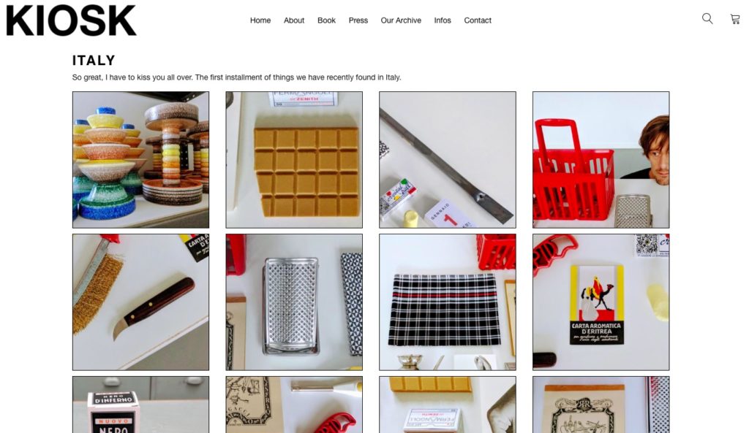
Task: Open the red shopping basket product
Action: pos(601,160)
